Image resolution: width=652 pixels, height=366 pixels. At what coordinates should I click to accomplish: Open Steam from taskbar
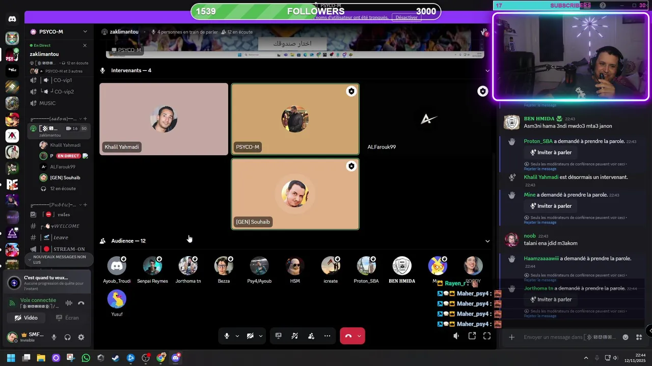click(x=116, y=358)
